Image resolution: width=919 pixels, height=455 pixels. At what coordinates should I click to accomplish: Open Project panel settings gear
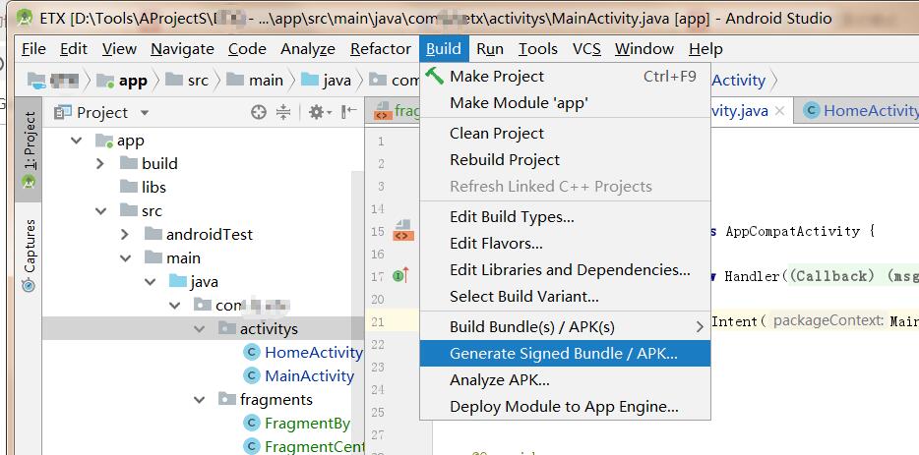pyautogui.click(x=316, y=112)
